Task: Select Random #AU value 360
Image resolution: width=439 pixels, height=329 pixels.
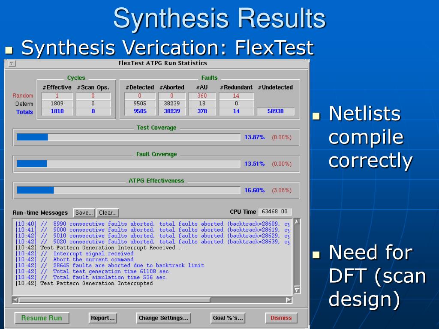Action: 202,96
